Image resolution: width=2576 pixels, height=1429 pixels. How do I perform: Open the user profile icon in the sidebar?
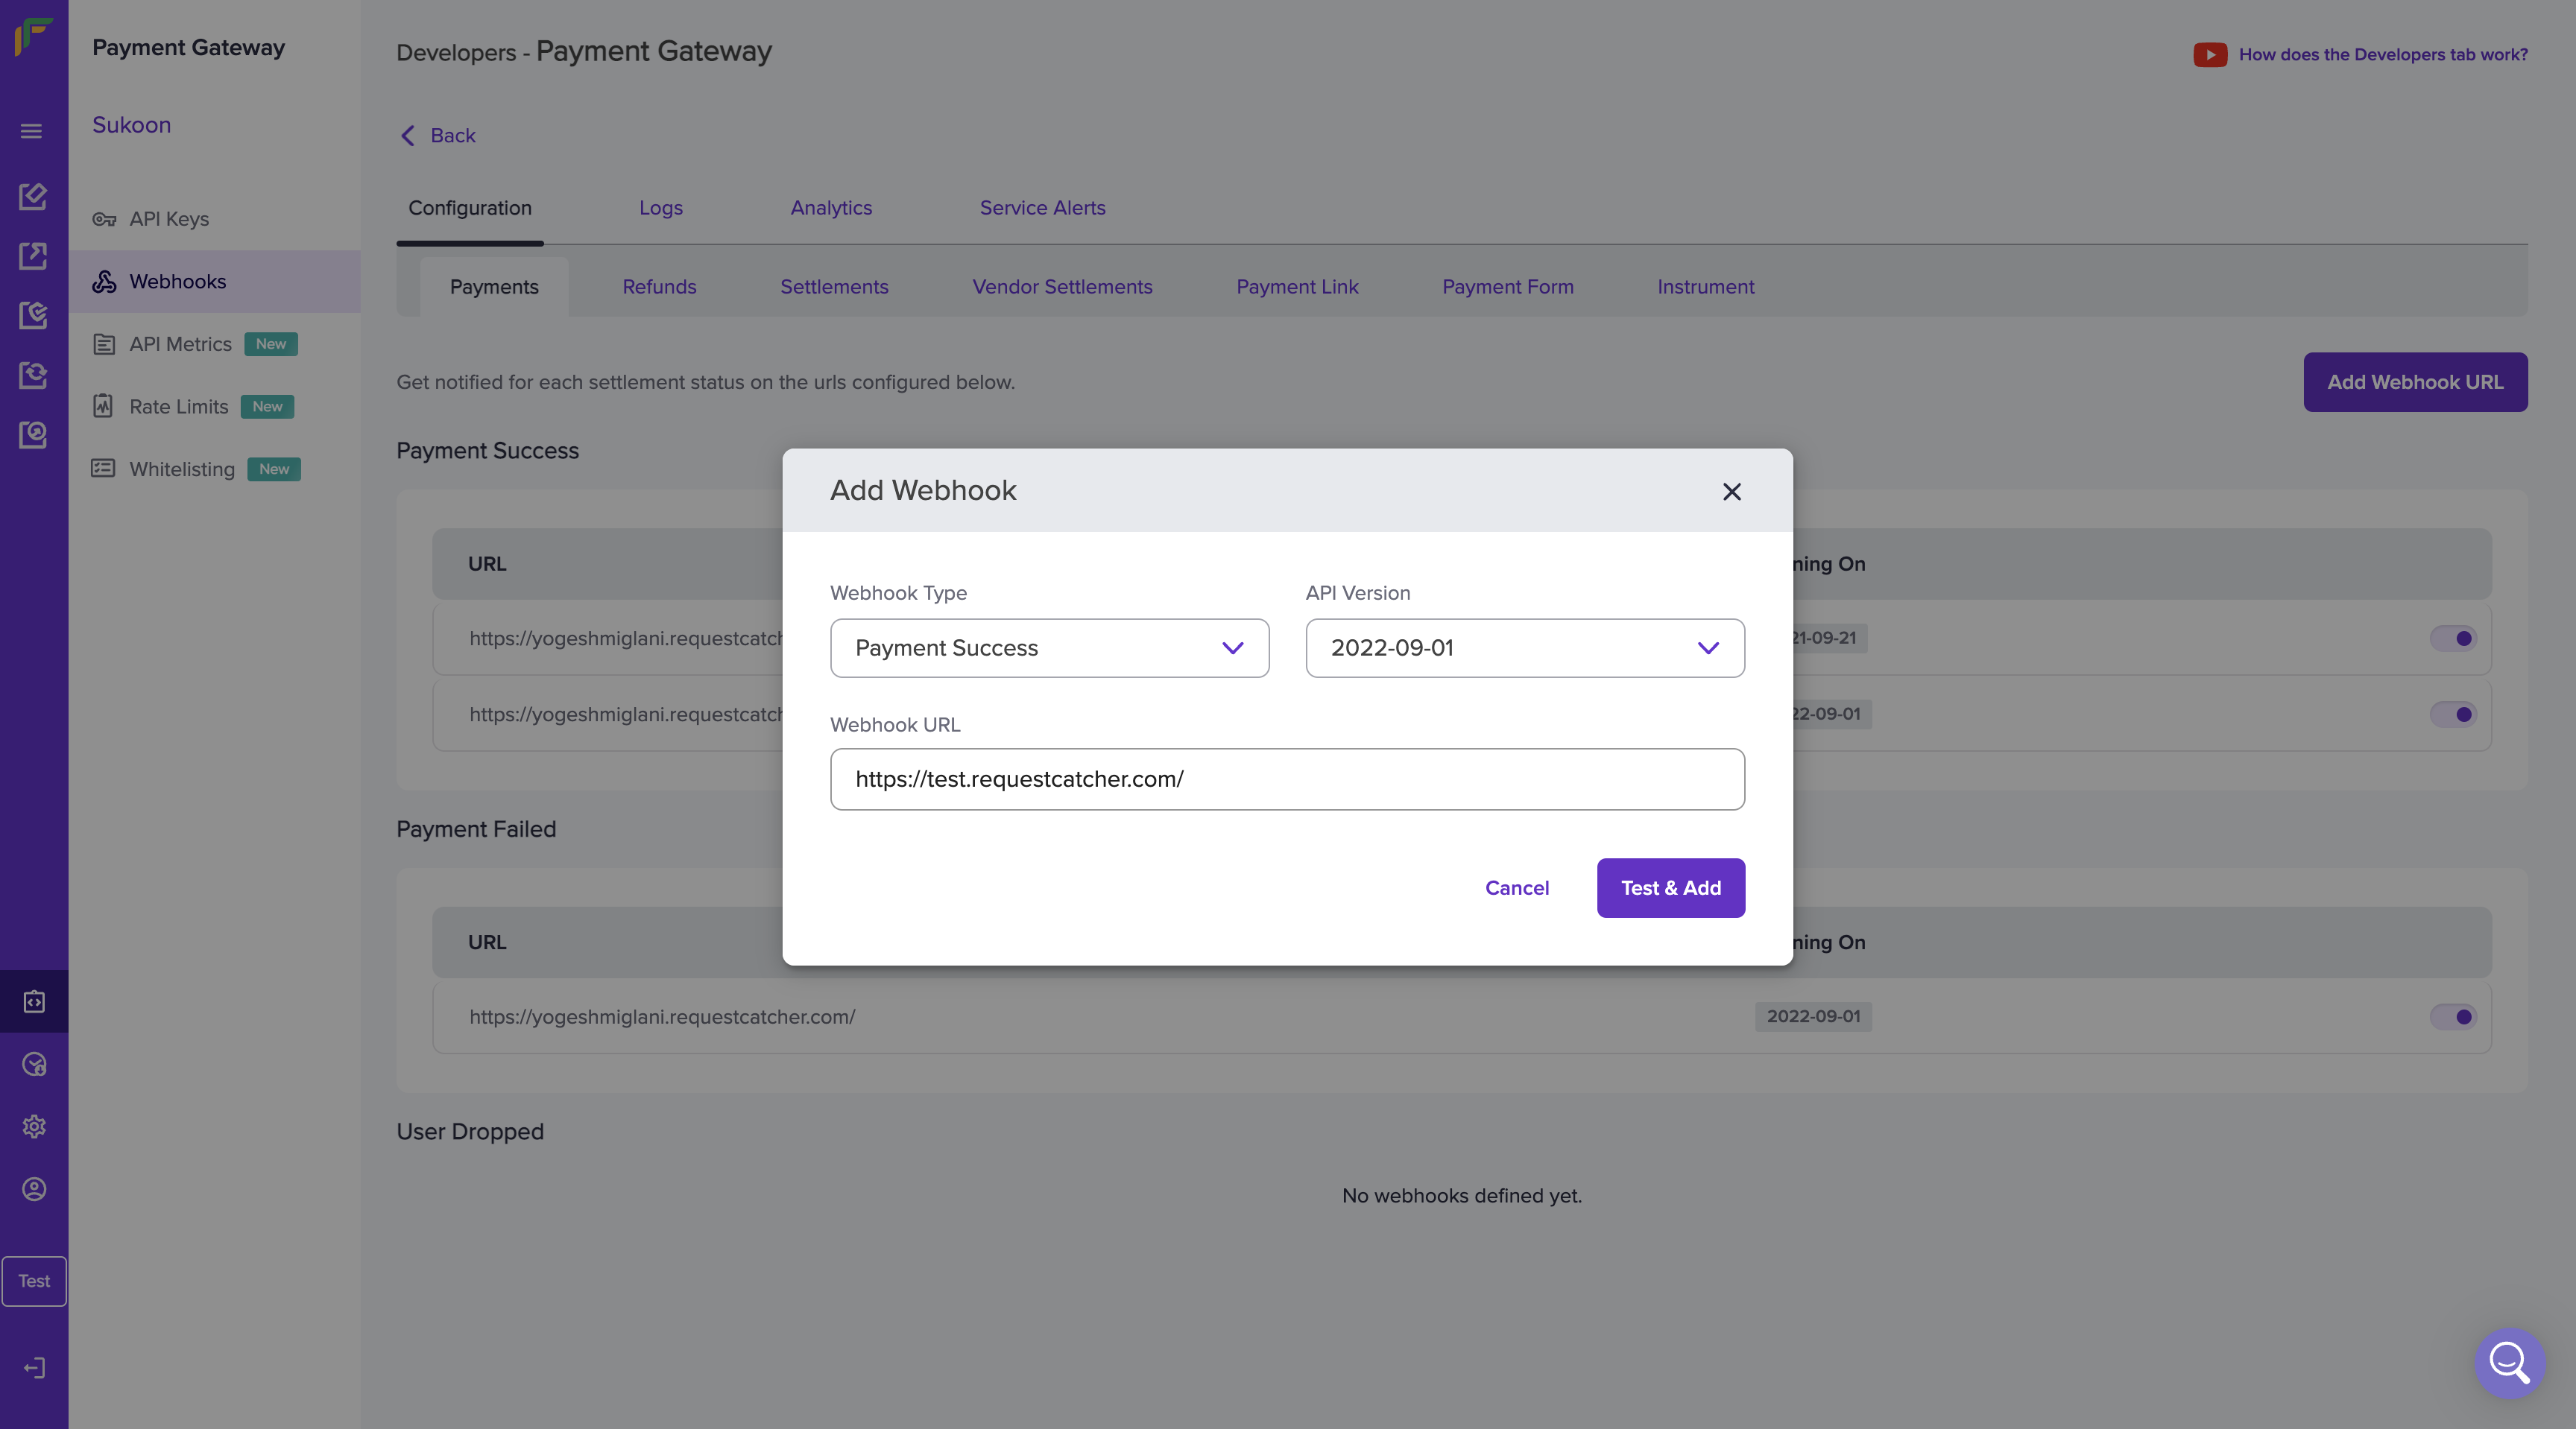pyautogui.click(x=34, y=1189)
